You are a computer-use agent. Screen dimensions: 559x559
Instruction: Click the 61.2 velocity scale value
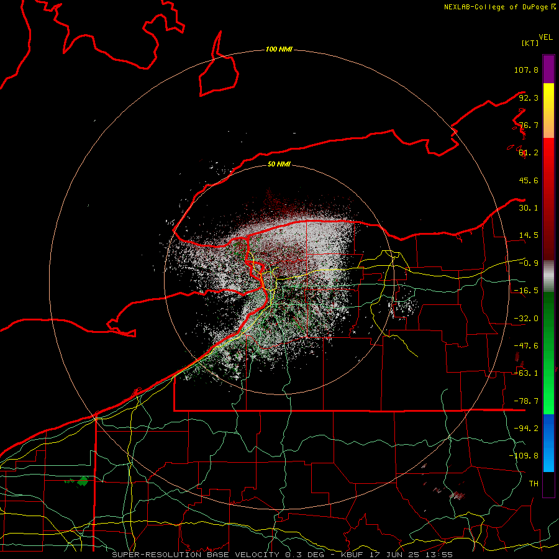529,153
